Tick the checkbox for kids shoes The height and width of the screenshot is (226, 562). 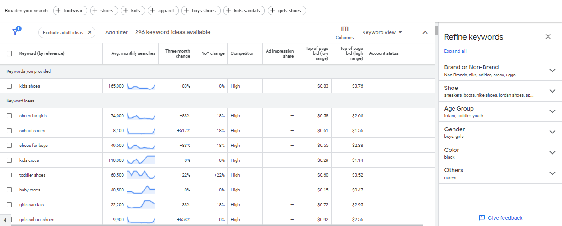(9, 86)
